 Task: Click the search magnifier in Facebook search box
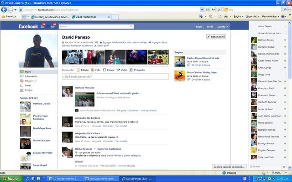tap(131, 26)
